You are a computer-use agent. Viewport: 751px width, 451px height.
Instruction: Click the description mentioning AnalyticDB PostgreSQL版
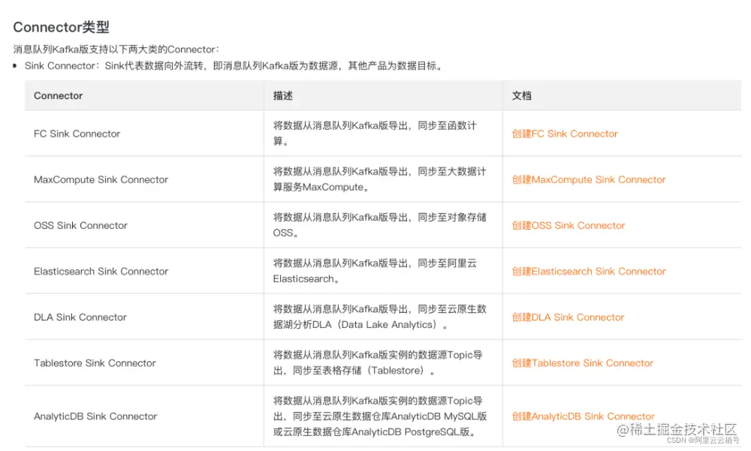[380, 416]
